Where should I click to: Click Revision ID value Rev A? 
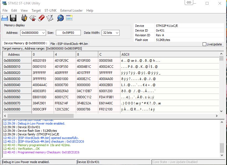coord(160,35)
